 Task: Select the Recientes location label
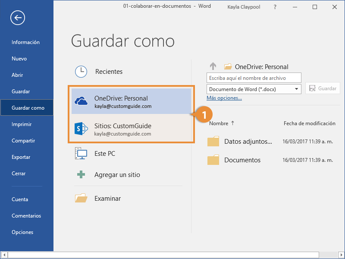[x=109, y=72]
